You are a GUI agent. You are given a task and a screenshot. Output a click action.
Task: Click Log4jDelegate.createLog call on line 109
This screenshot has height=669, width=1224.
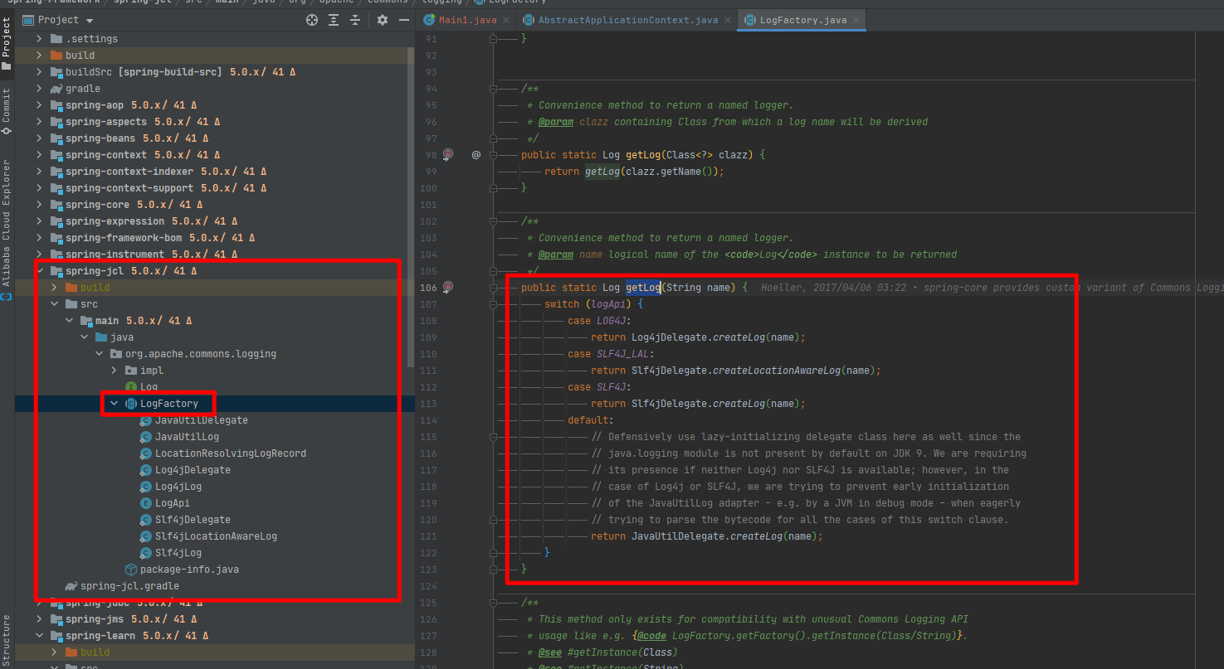(x=719, y=337)
